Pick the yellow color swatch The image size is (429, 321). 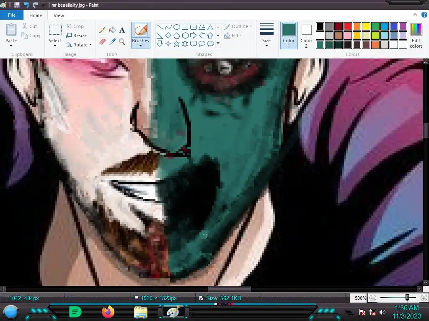[x=366, y=26]
